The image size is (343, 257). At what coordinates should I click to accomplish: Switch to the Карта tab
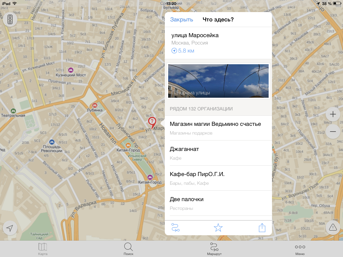click(43, 249)
